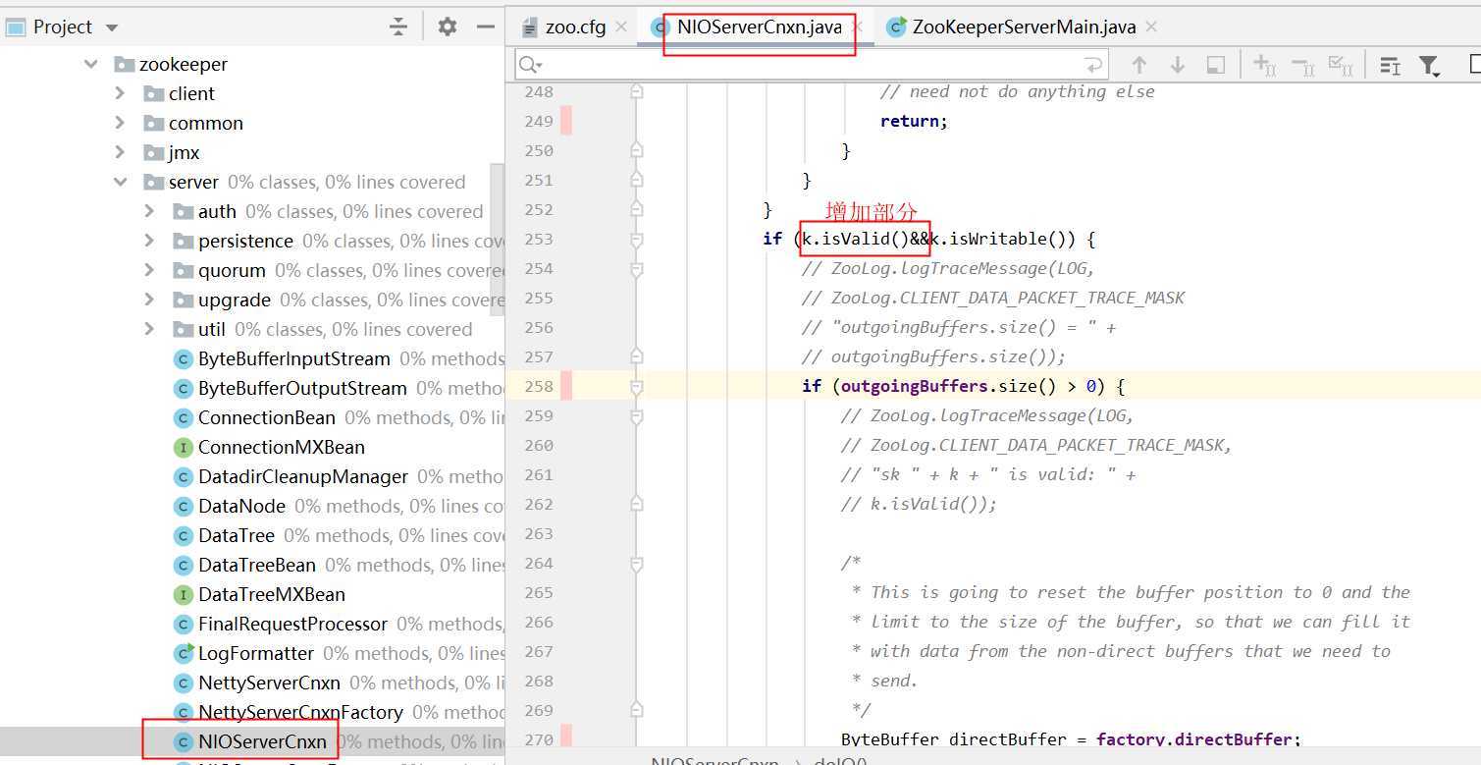This screenshot has height=765, width=1481.
Task: Select ConnectionBean in the project tree
Action: tap(267, 417)
